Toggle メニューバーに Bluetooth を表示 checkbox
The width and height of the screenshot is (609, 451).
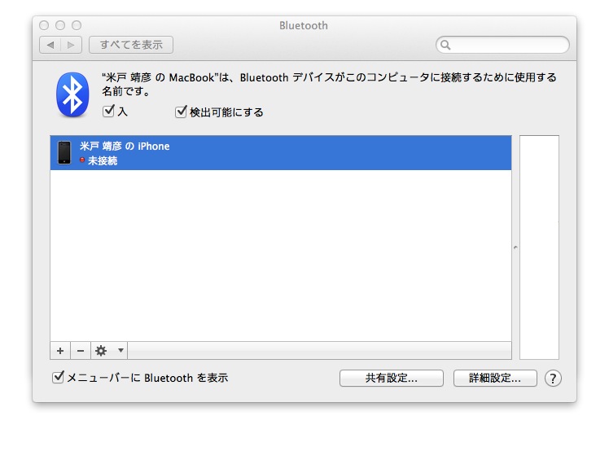pyautogui.click(x=58, y=377)
